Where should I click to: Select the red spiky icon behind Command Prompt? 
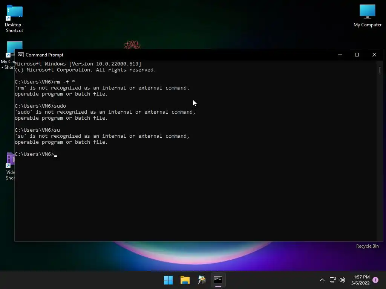[132, 45]
